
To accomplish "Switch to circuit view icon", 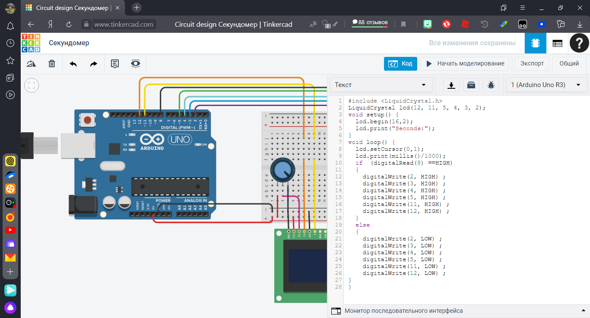I will (x=536, y=43).
